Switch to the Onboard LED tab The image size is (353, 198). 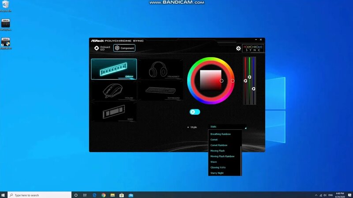pos(102,48)
